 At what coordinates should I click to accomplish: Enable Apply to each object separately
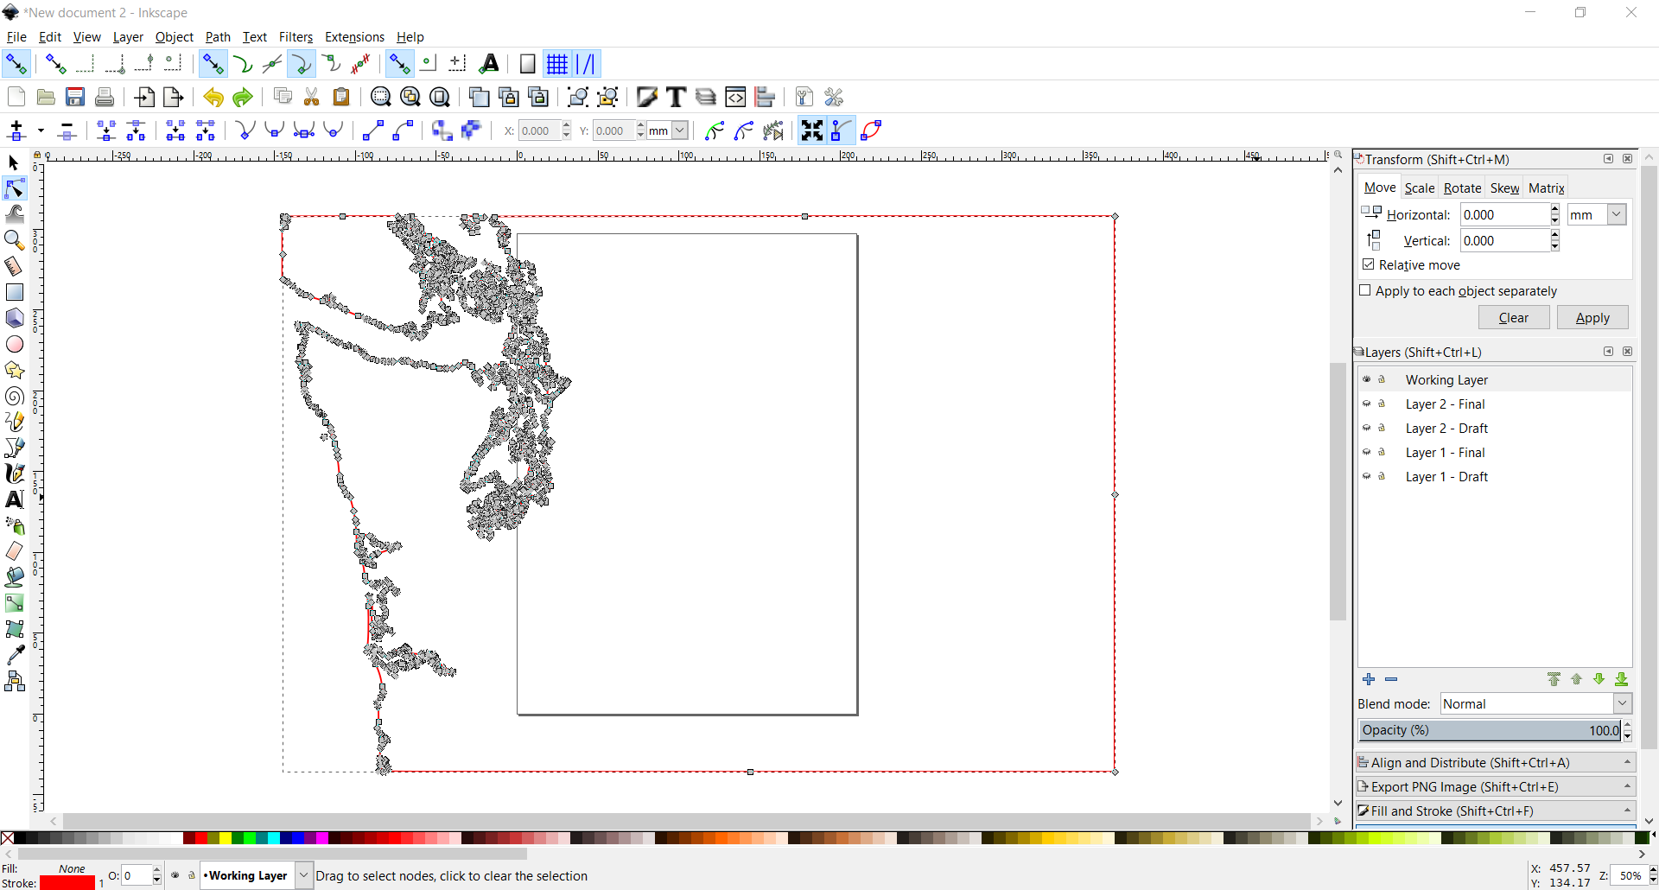1365,290
